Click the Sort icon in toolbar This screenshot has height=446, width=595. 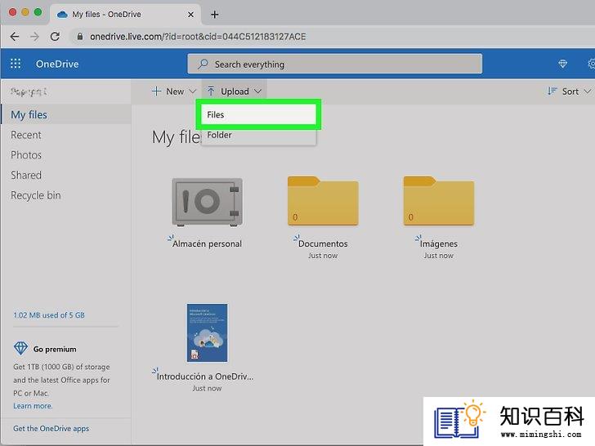[x=552, y=91]
